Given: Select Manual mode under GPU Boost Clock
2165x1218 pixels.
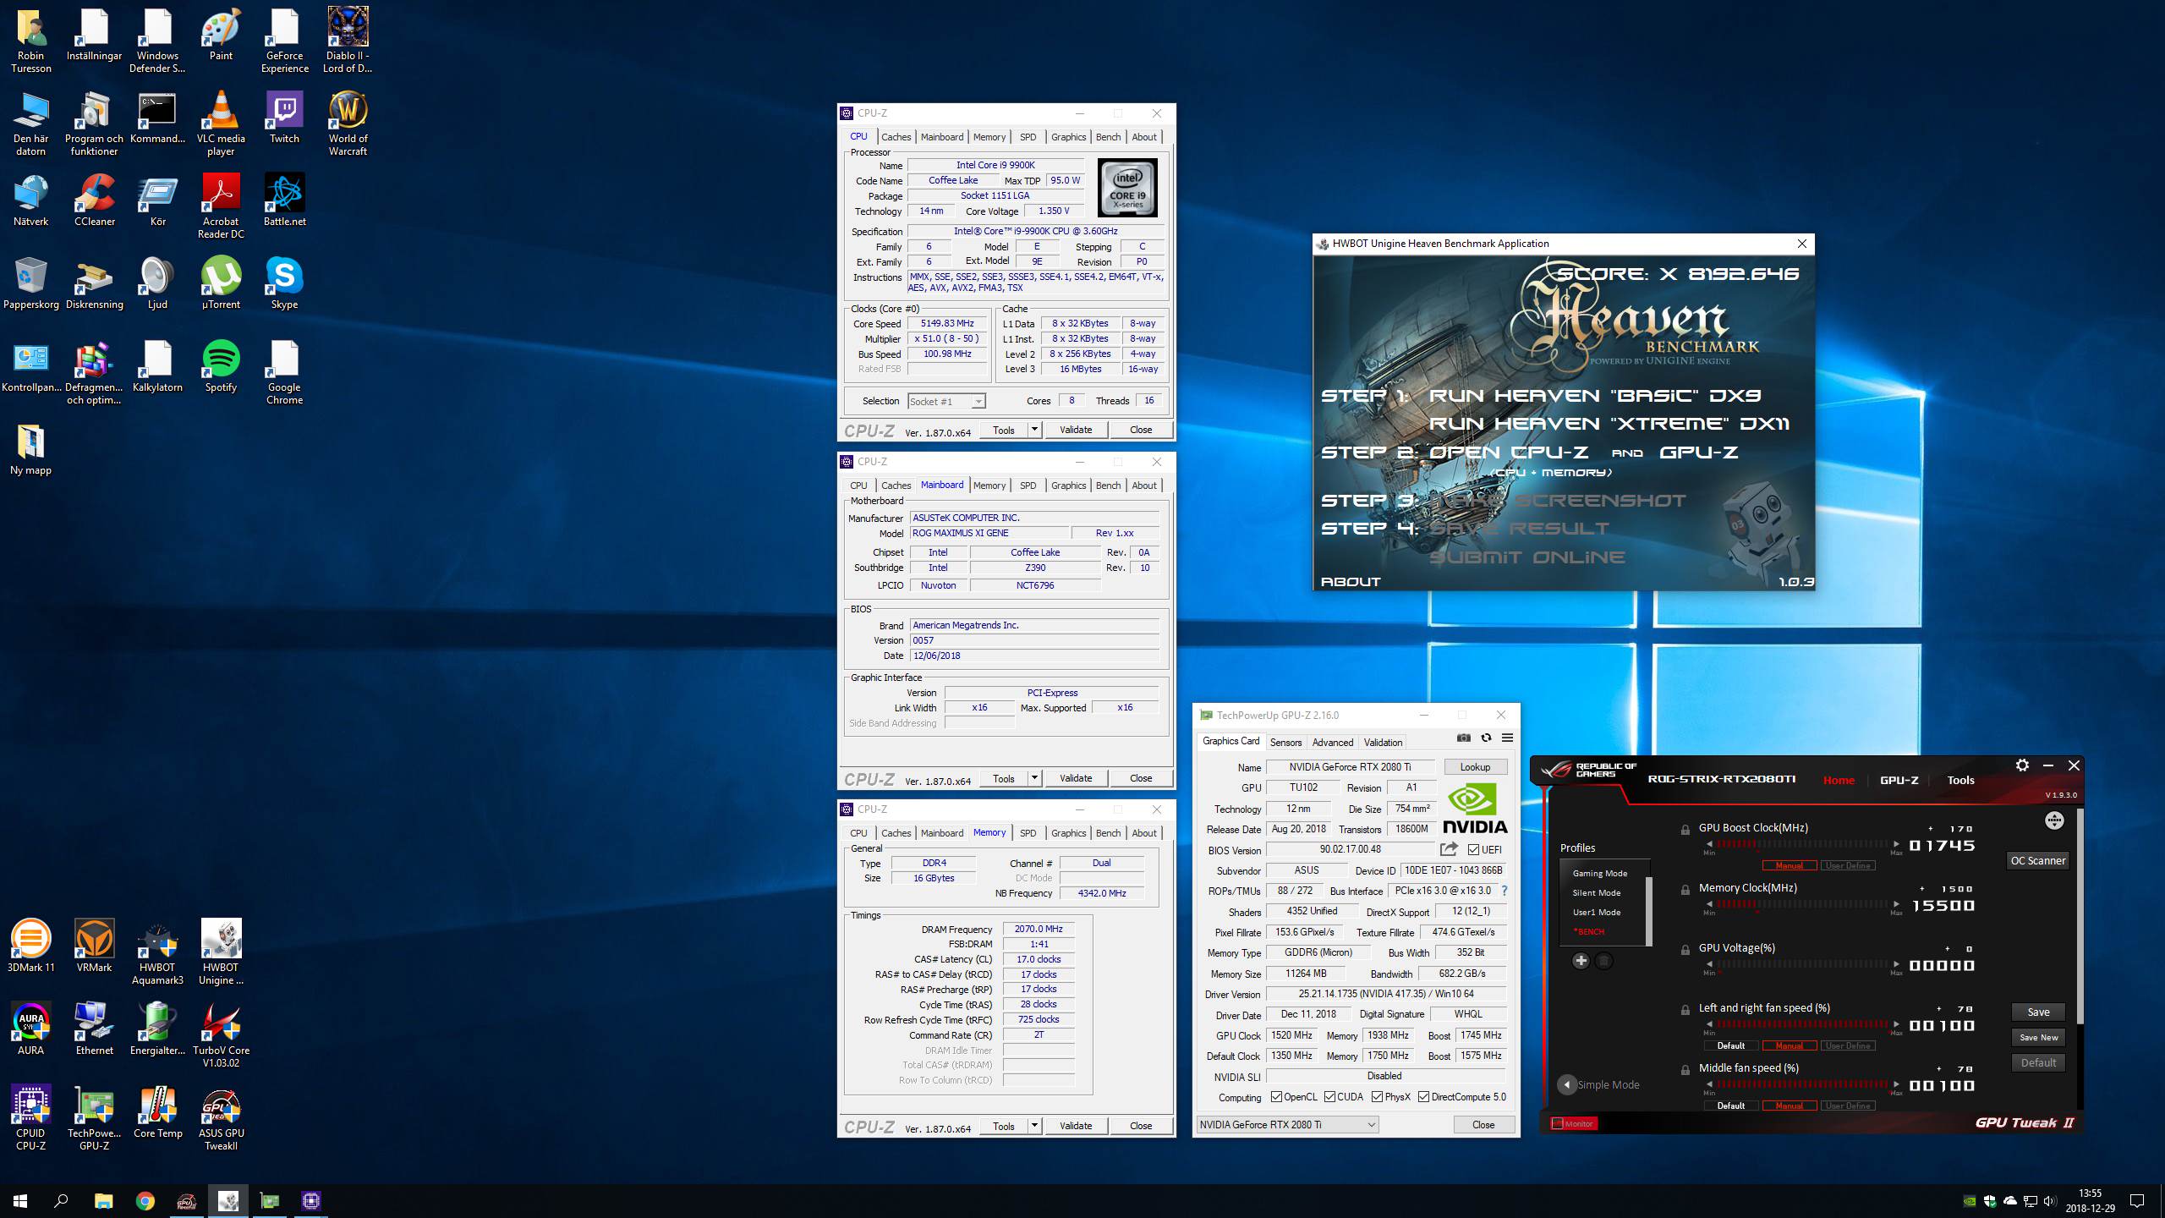Looking at the screenshot, I should pos(1789,865).
